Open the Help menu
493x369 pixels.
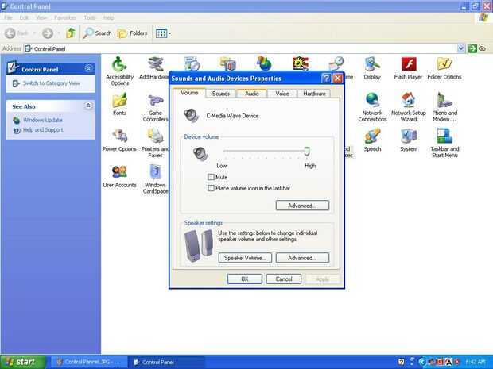pyautogui.click(x=108, y=17)
